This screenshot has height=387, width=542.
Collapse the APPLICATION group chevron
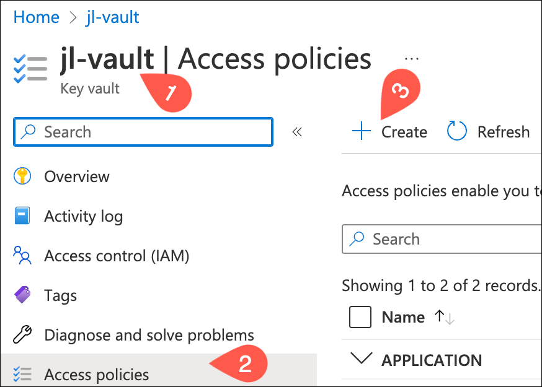pos(361,359)
